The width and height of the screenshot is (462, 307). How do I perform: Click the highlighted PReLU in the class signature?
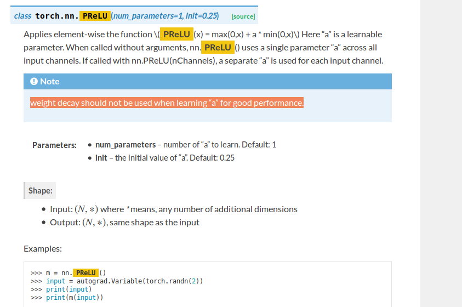coord(95,16)
